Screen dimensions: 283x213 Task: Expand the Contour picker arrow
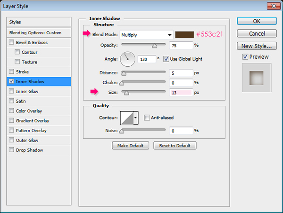136,118
